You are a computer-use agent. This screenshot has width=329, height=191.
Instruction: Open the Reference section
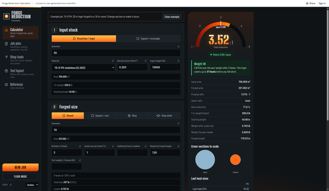(20, 86)
